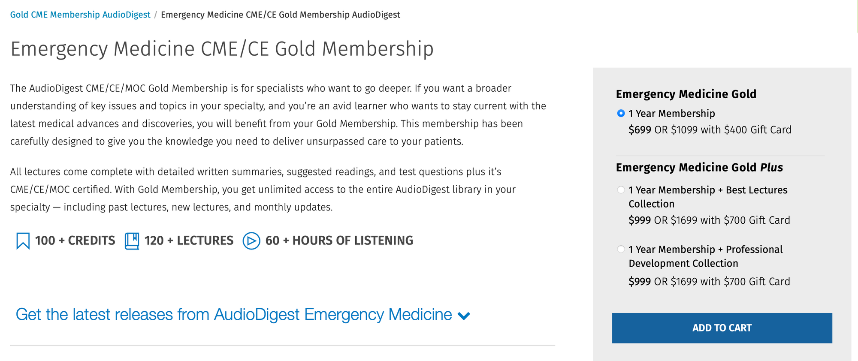Pick the Professional Development Collection radio option
This screenshot has width=858, height=361.
click(x=621, y=250)
